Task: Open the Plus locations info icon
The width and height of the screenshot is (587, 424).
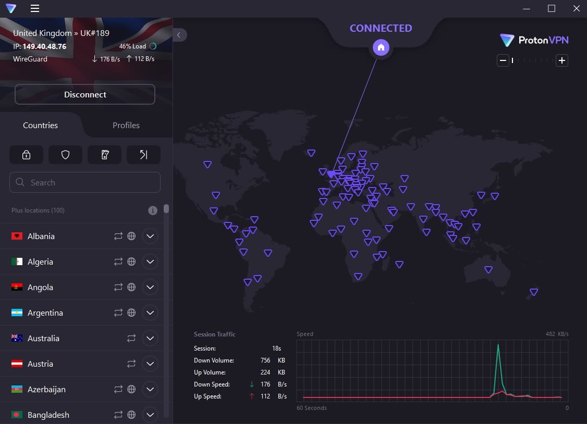Action: [x=153, y=210]
